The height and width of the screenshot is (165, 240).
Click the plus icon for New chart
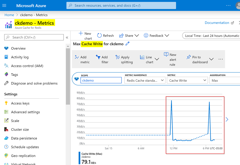[x=81, y=33]
